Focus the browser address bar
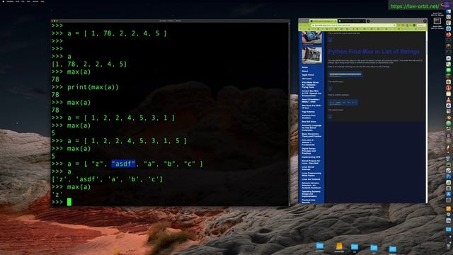 [x=354, y=25]
